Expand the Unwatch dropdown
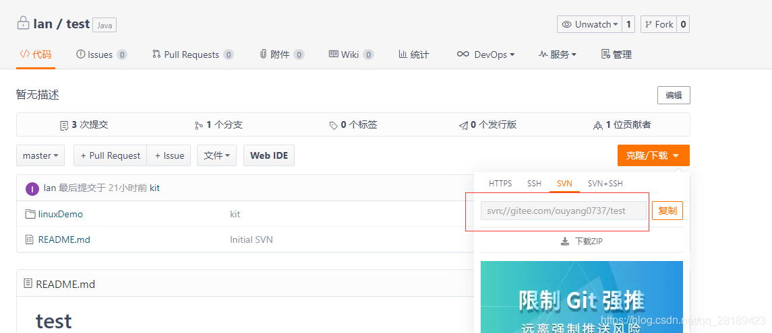The width and height of the screenshot is (772, 333). [589, 24]
